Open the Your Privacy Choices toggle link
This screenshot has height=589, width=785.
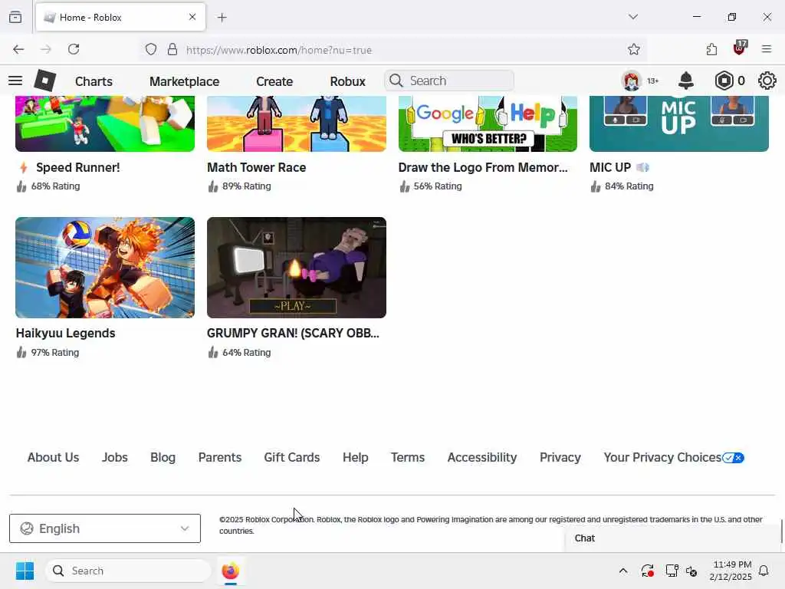click(x=674, y=457)
